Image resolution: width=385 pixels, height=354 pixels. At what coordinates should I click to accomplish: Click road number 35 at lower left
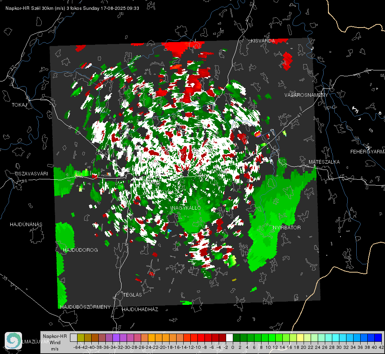point(5,278)
